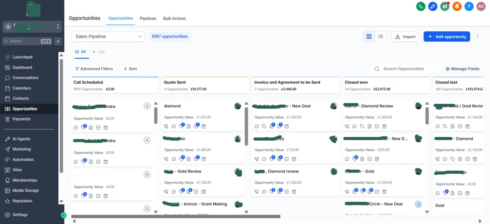The height and width of the screenshot is (224, 490).
Task: Click the megaphone announcements icon
Action: point(445,6)
